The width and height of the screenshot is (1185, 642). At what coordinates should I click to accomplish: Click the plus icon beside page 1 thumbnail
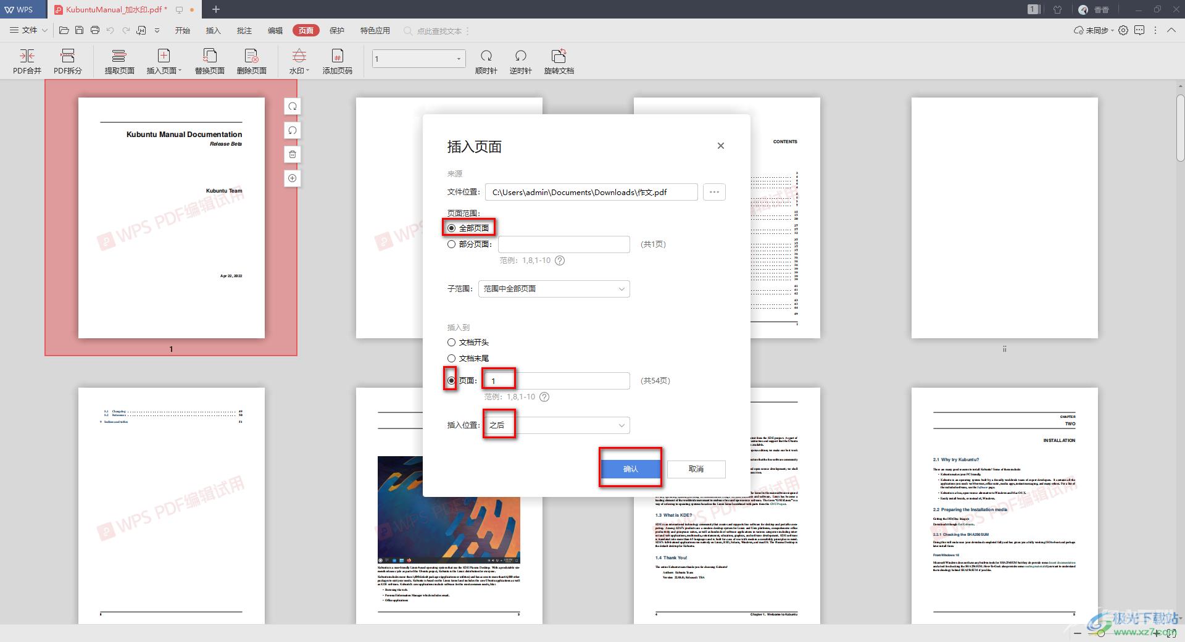click(293, 178)
